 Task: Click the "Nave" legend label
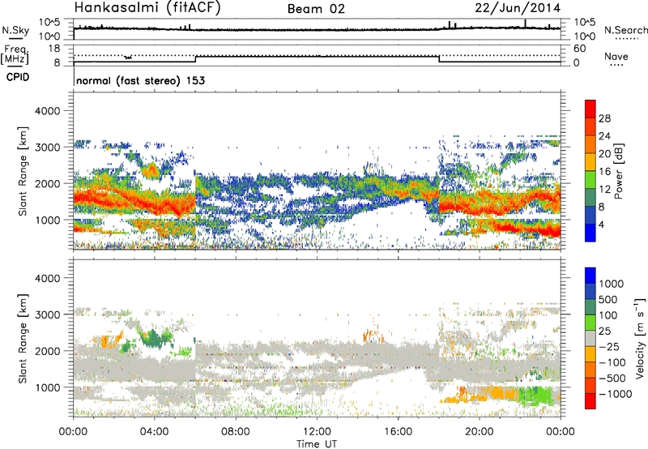tap(616, 56)
